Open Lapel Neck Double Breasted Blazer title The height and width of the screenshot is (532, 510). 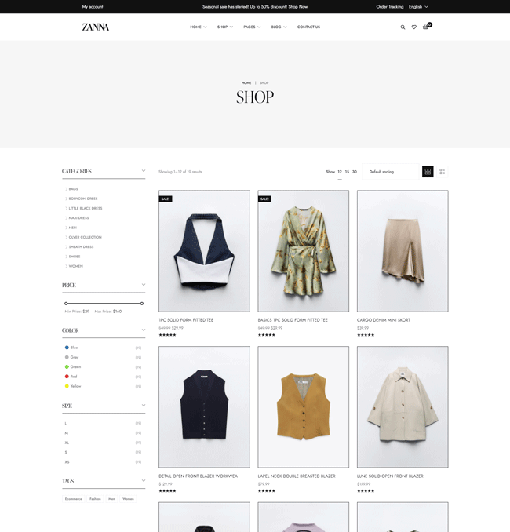pyautogui.click(x=297, y=476)
